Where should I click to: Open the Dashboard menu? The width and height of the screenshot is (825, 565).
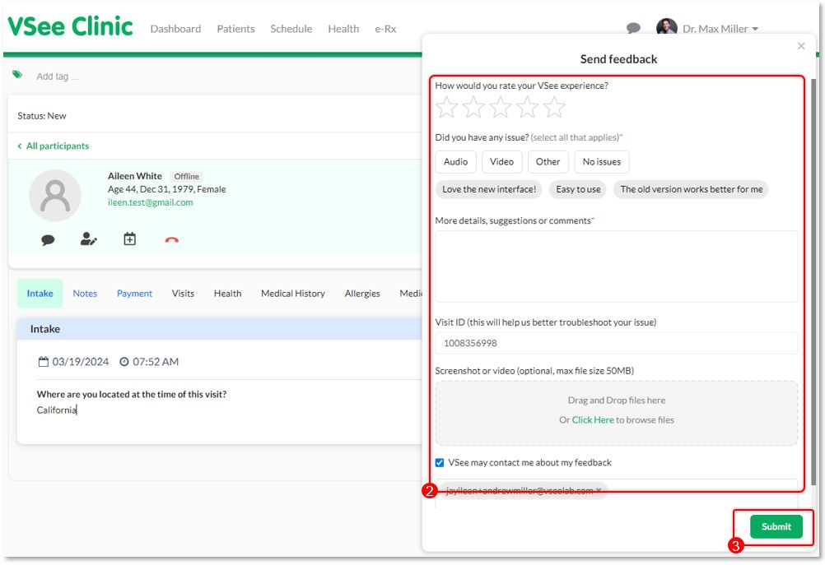pos(175,29)
